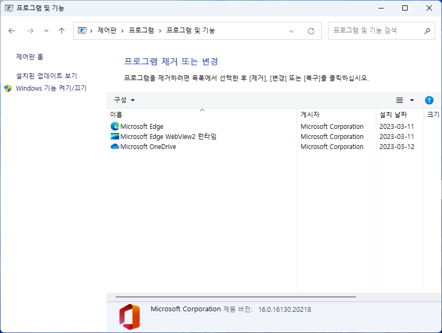The height and width of the screenshot is (333, 442).
Task: Expand the chevron after 프로그램 breadcrumb
Action: 160,31
